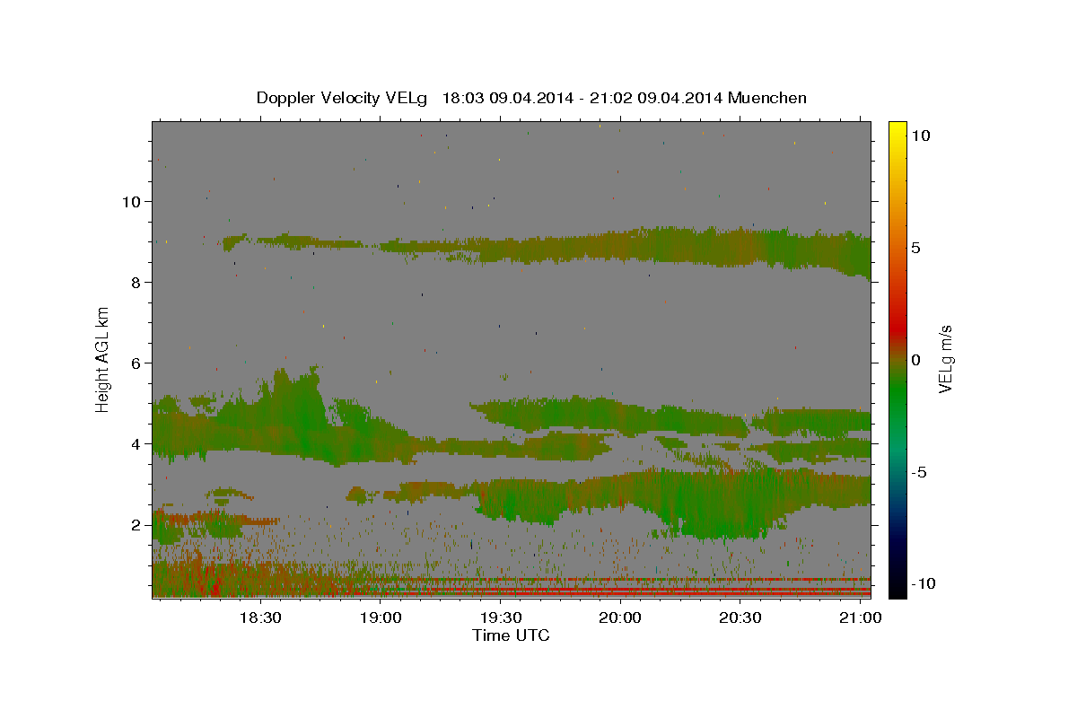Click the 18:30 time tick label

(260, 618)
